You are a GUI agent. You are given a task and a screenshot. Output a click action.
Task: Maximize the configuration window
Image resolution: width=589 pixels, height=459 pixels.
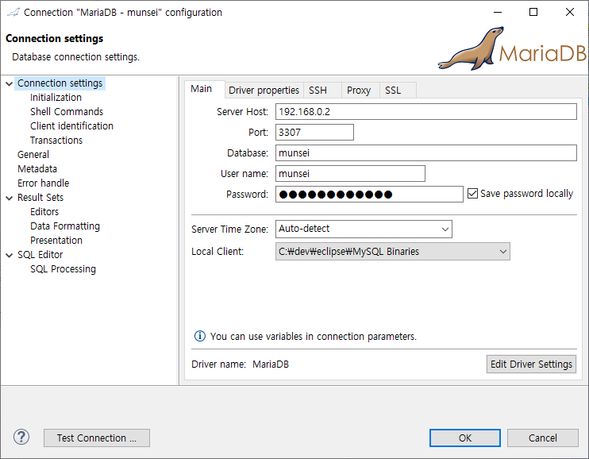pyautogui.click(x=533, y=12)
